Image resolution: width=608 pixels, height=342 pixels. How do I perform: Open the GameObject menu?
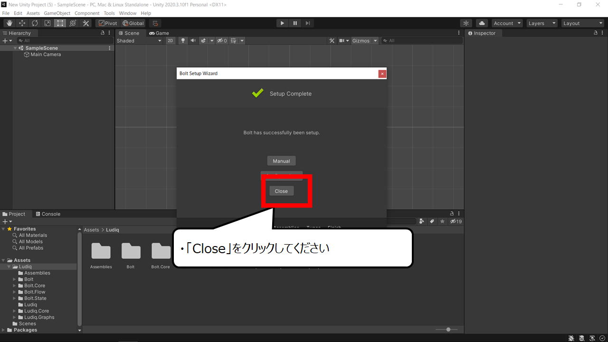pos(57,13)
